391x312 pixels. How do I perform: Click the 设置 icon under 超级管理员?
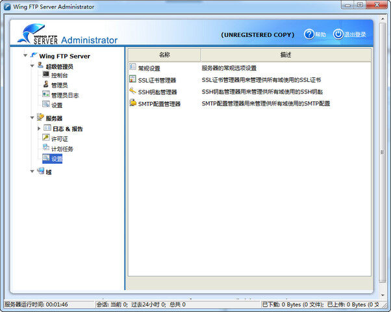[46, 104]
